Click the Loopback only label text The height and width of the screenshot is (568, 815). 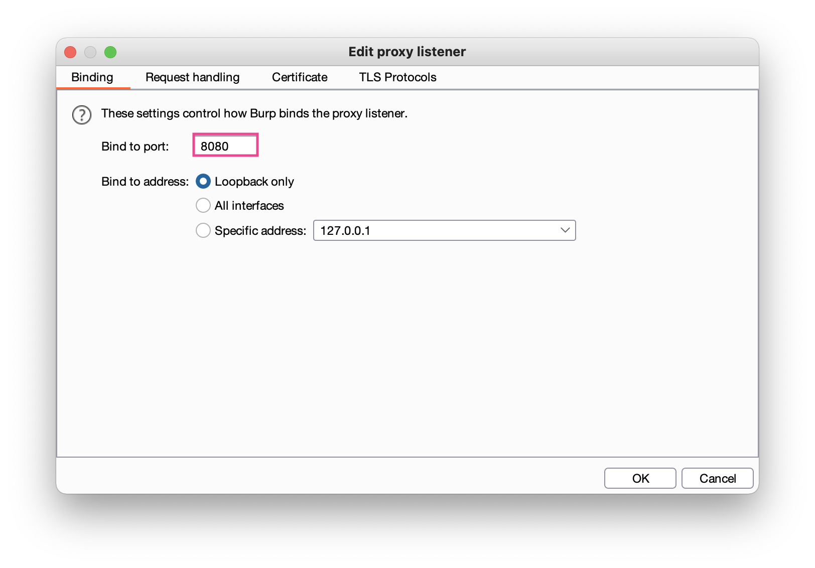click(254, 182)
